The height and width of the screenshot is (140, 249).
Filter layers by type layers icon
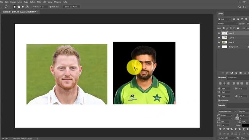pyautogui.click(x=242, y=19)
